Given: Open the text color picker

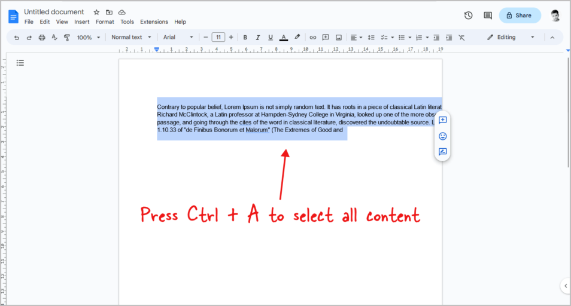Looking at the screenshot, I should [x=284, y=38].
